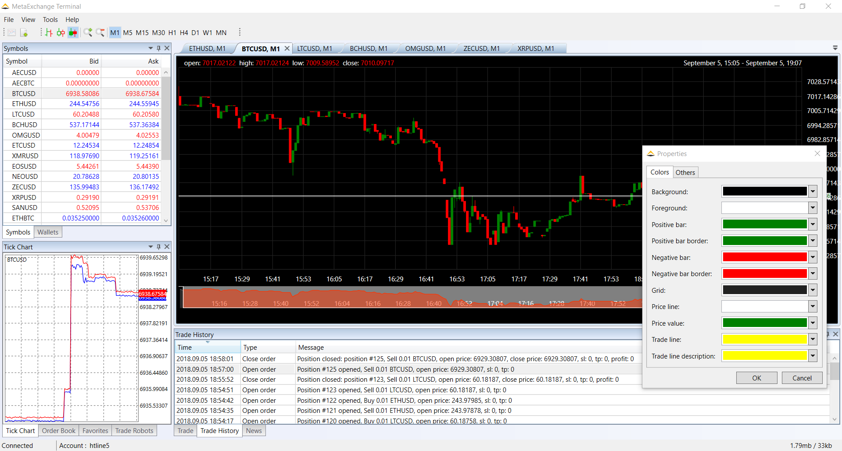Open the Symbols panel options arrow

(150, 48)
